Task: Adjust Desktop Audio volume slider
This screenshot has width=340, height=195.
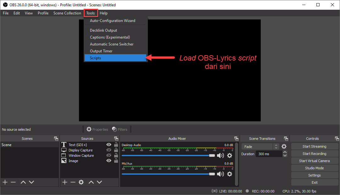Action: tap(168, 155)
